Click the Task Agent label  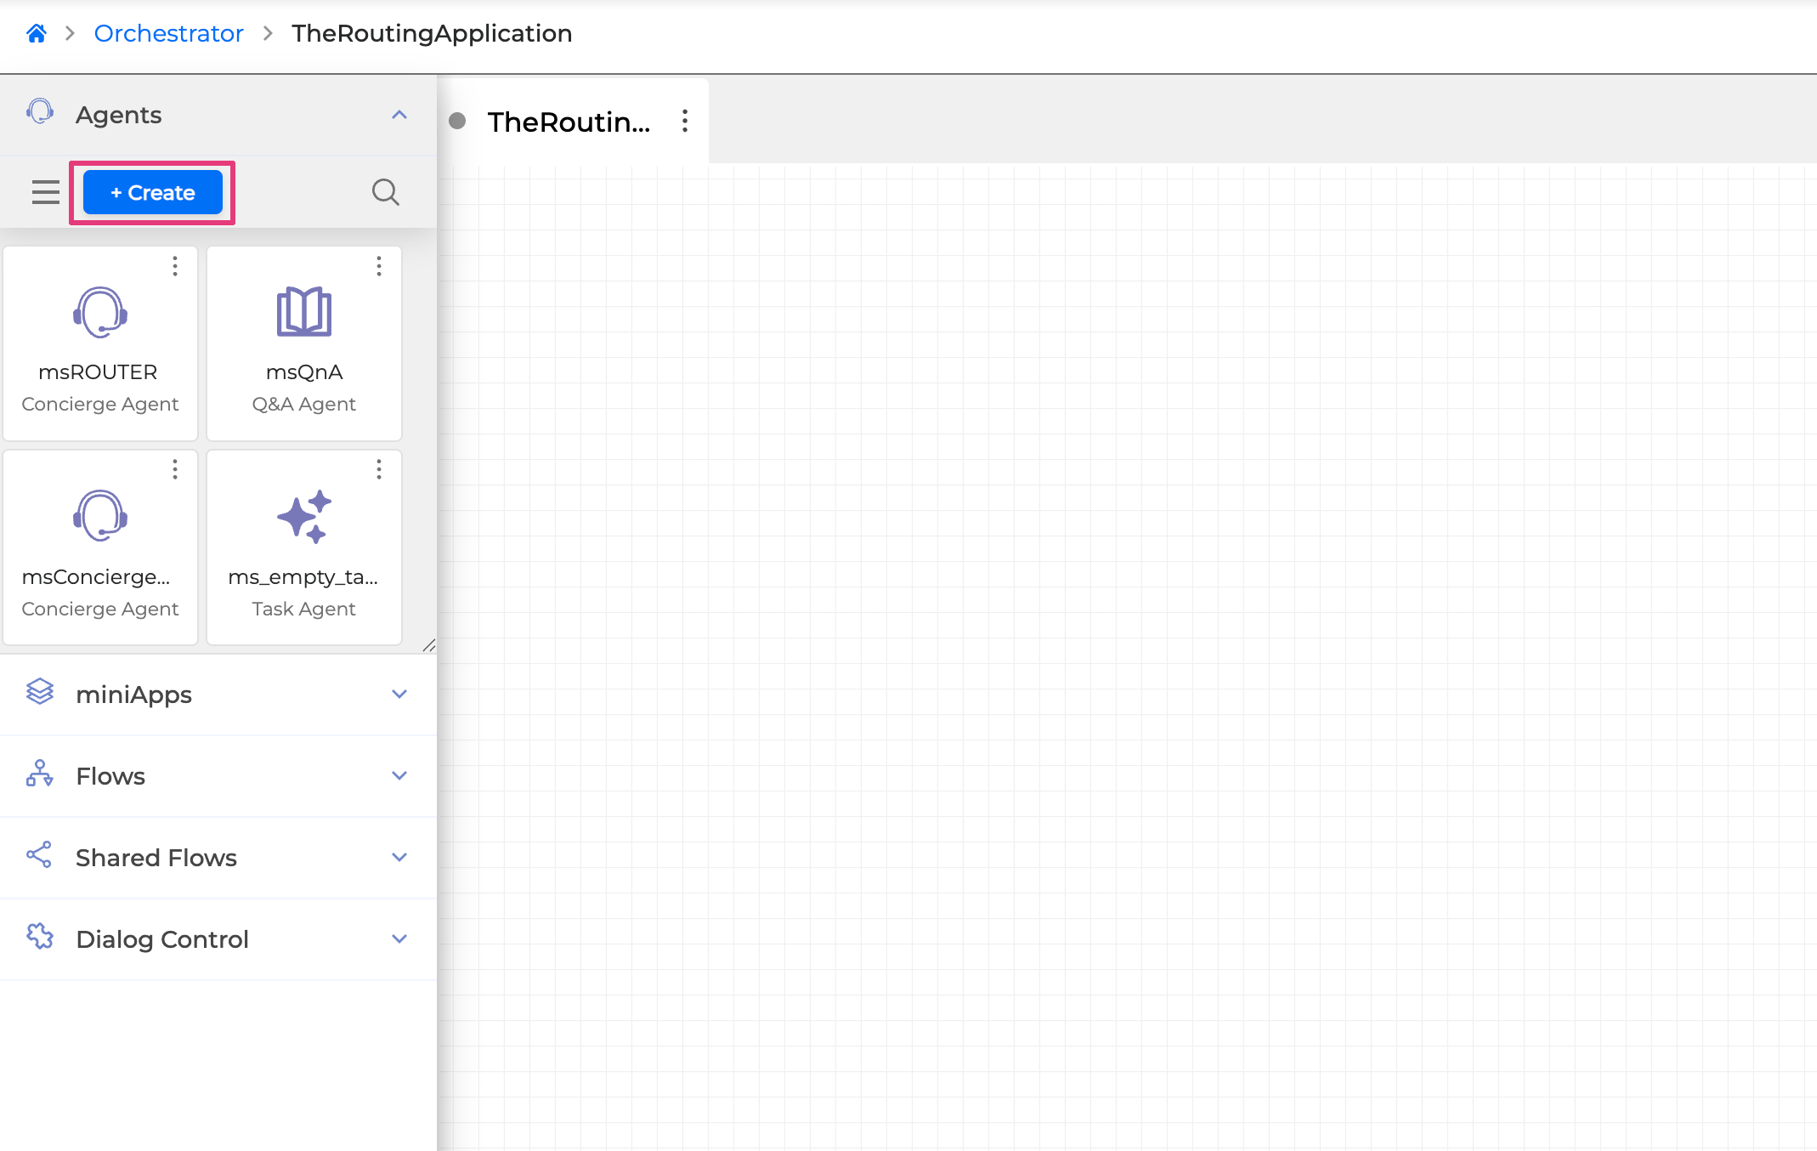pos(303,609)
